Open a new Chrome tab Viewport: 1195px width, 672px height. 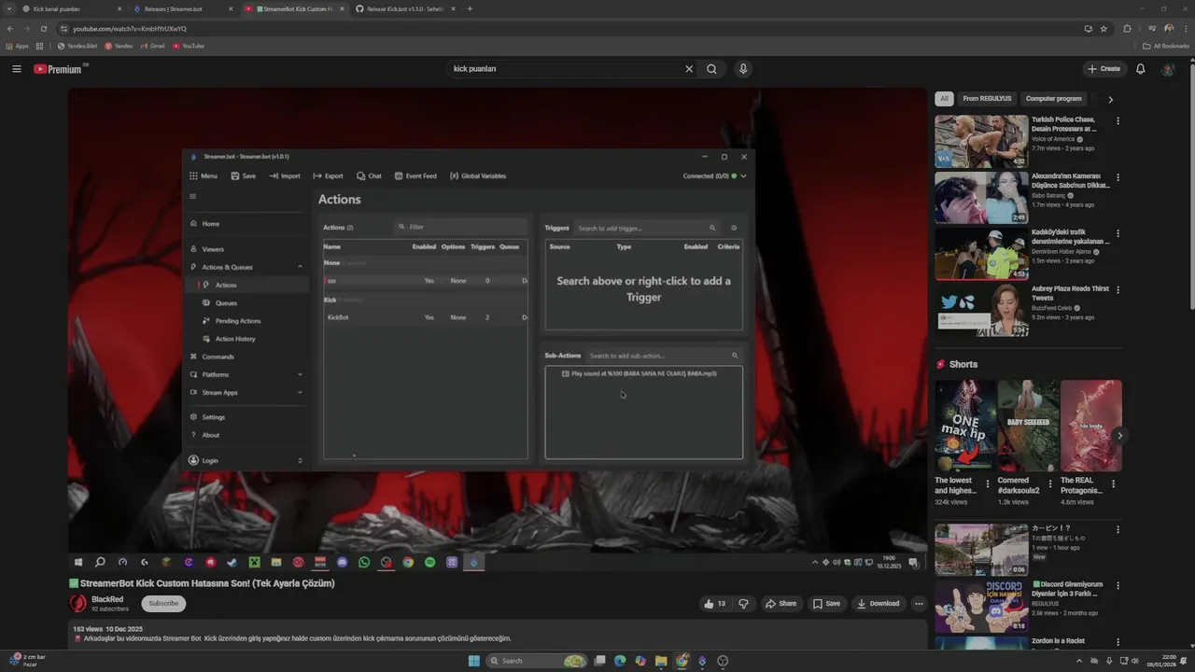point(470,8)
